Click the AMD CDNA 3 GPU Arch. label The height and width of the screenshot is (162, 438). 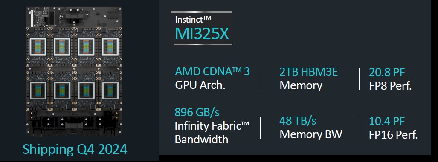point(212,79)
